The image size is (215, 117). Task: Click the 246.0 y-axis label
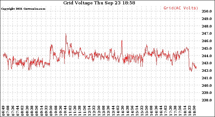coord(207,41)
